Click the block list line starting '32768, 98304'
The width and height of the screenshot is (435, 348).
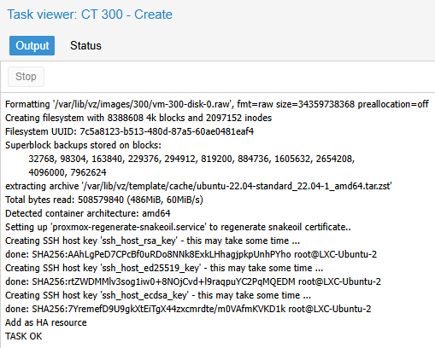point(191,159)
